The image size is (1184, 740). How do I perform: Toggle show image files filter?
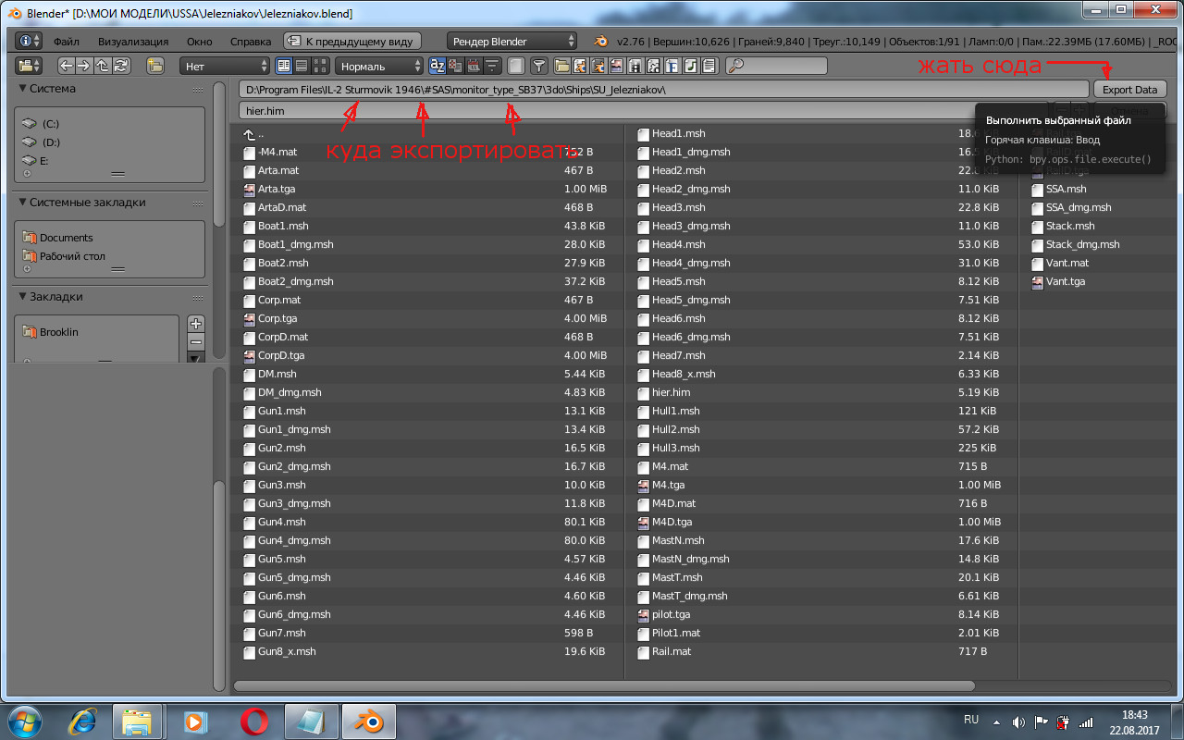[x=617, y=66]
